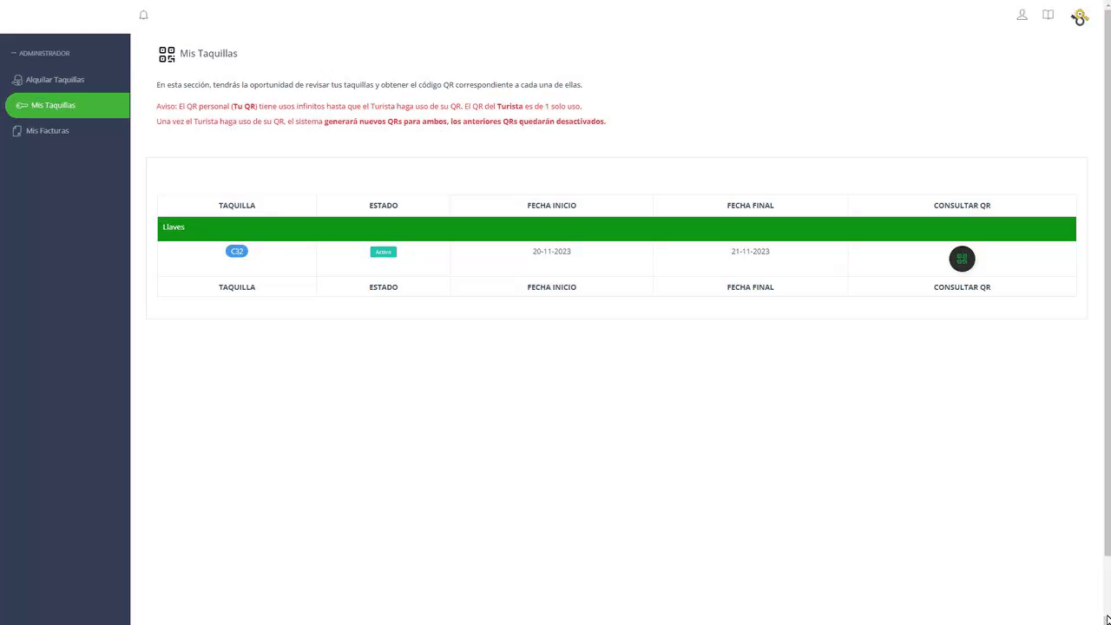Click the Alquilar Taquillas sidebar icon
This screenshot has width=1111, height=625.
(x=17, y=80)
